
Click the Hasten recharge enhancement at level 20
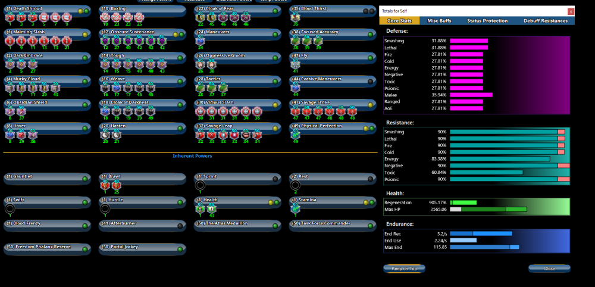105,135
